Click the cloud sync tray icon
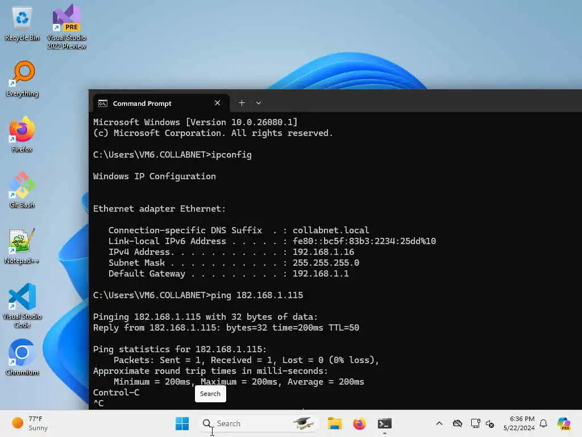 [x=458, y=423]
